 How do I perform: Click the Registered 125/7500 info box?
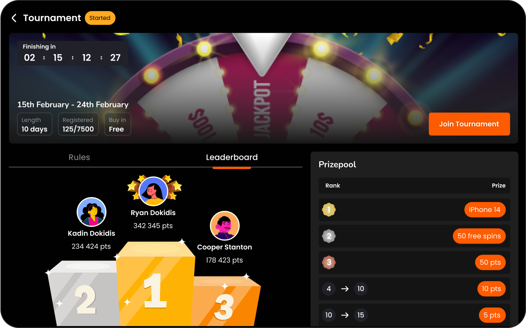78,124
